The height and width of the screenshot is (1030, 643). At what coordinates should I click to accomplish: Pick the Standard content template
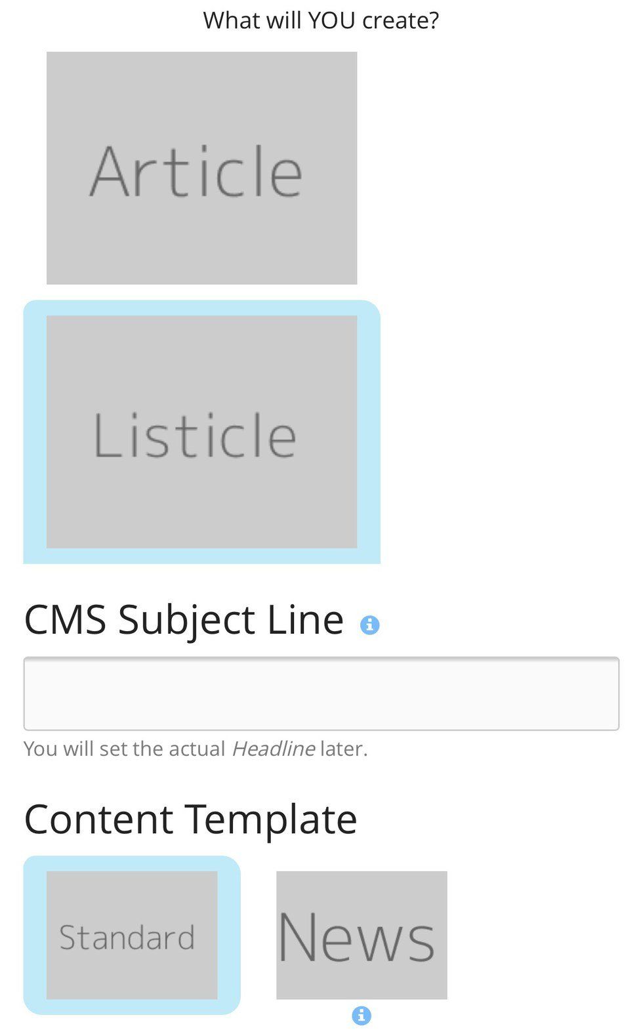point(132,935)
